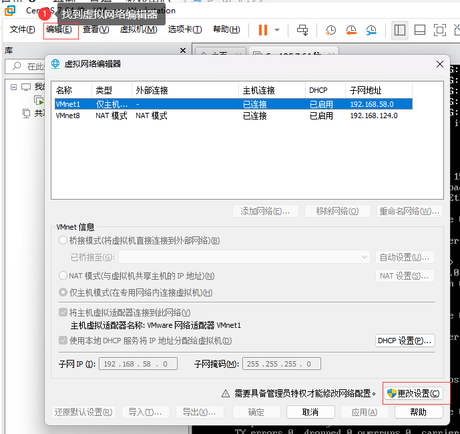The width and height of the screenshot is (460, 434).
Task: Click the shared VMs icon in library
Action: [27, 114]
